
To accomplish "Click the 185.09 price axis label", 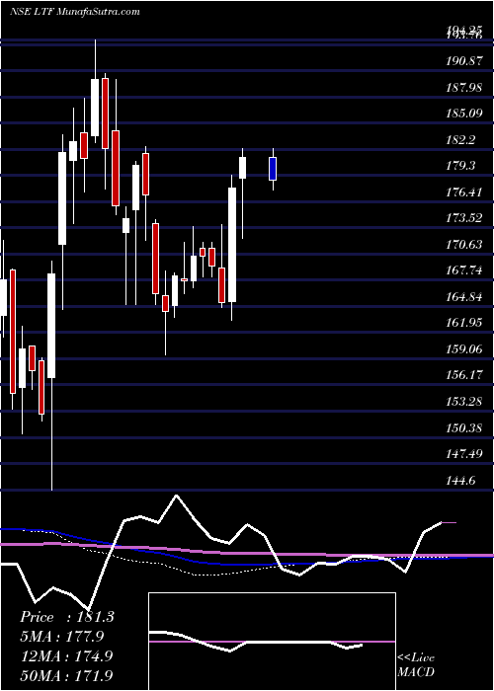I will [x=463, y=114].
